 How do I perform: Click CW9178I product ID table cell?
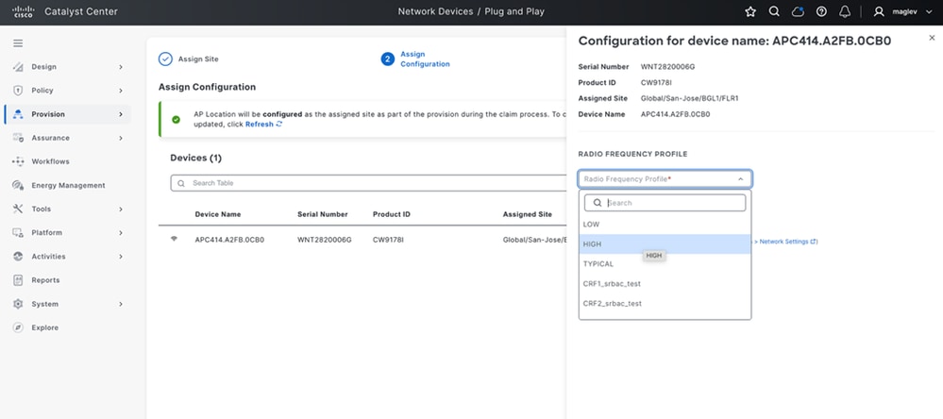point(389,240)
